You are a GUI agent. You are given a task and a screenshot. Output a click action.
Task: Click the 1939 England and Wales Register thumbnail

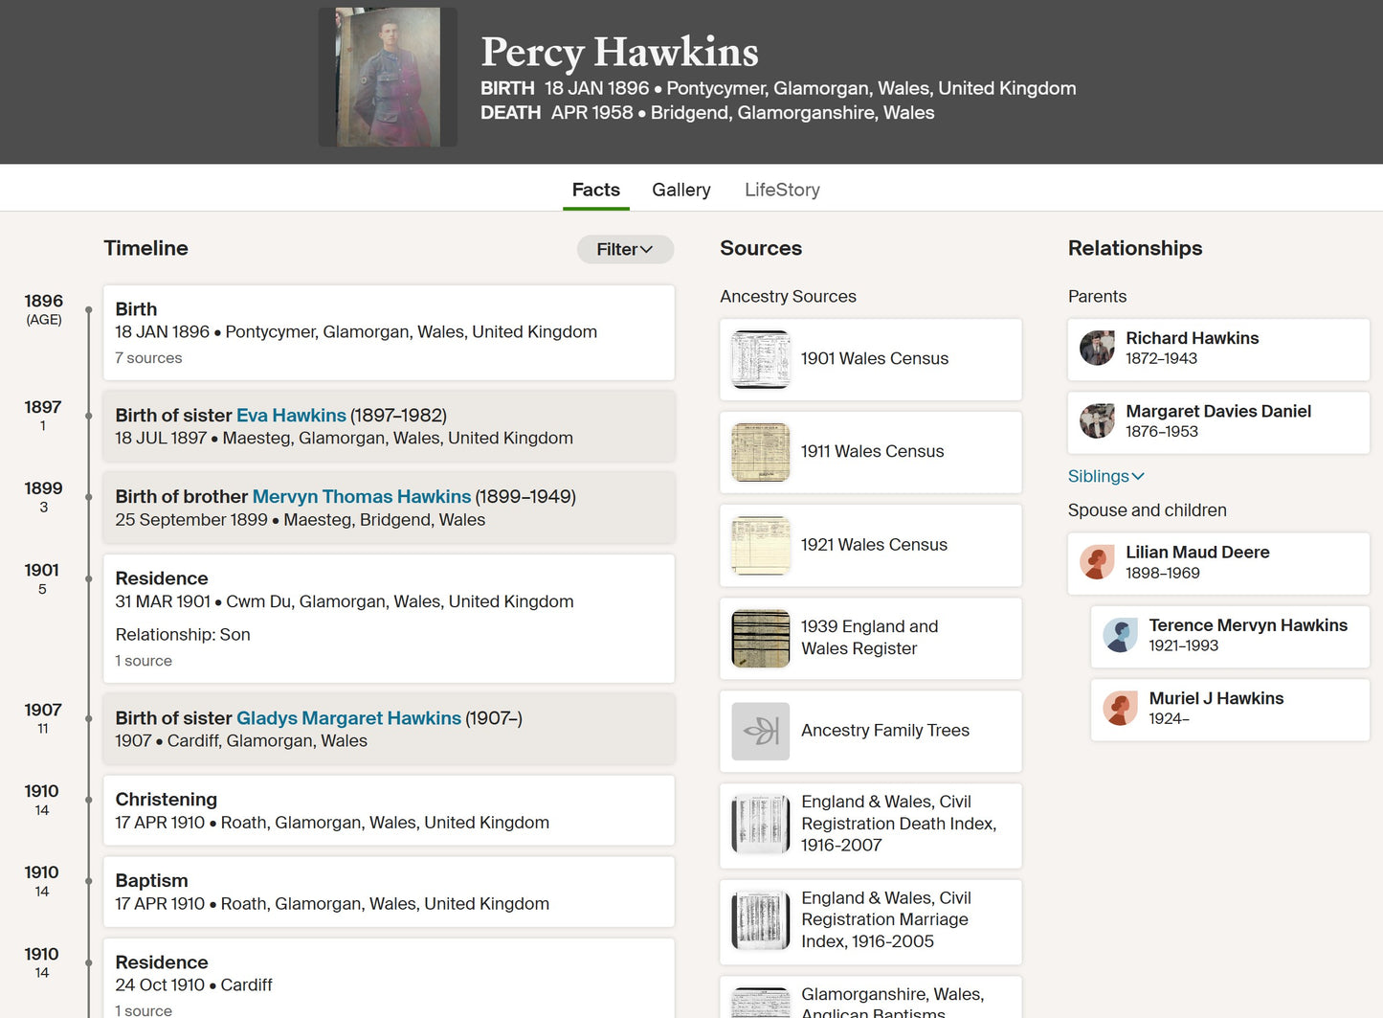pos(760,638)
